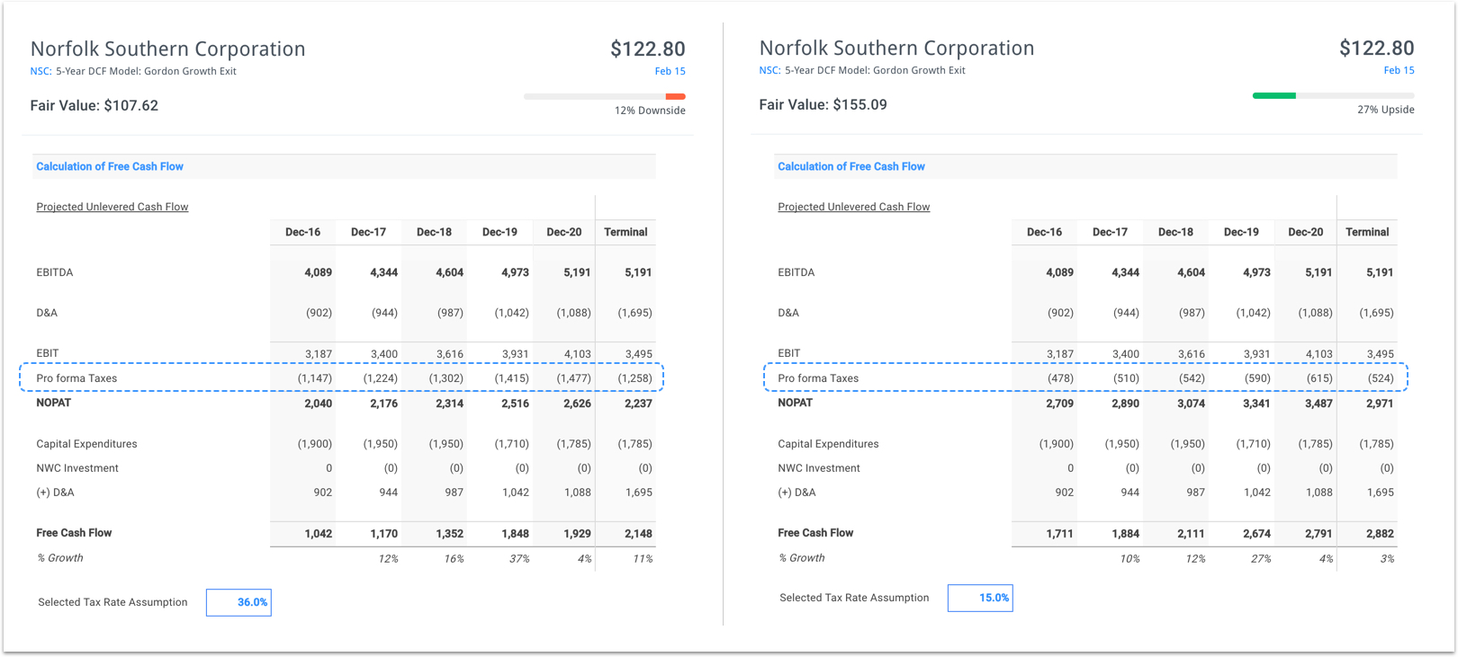Click Dec-16 column header in left table
The height and width of the screenshot is (657, 1458).
point(302,232)
